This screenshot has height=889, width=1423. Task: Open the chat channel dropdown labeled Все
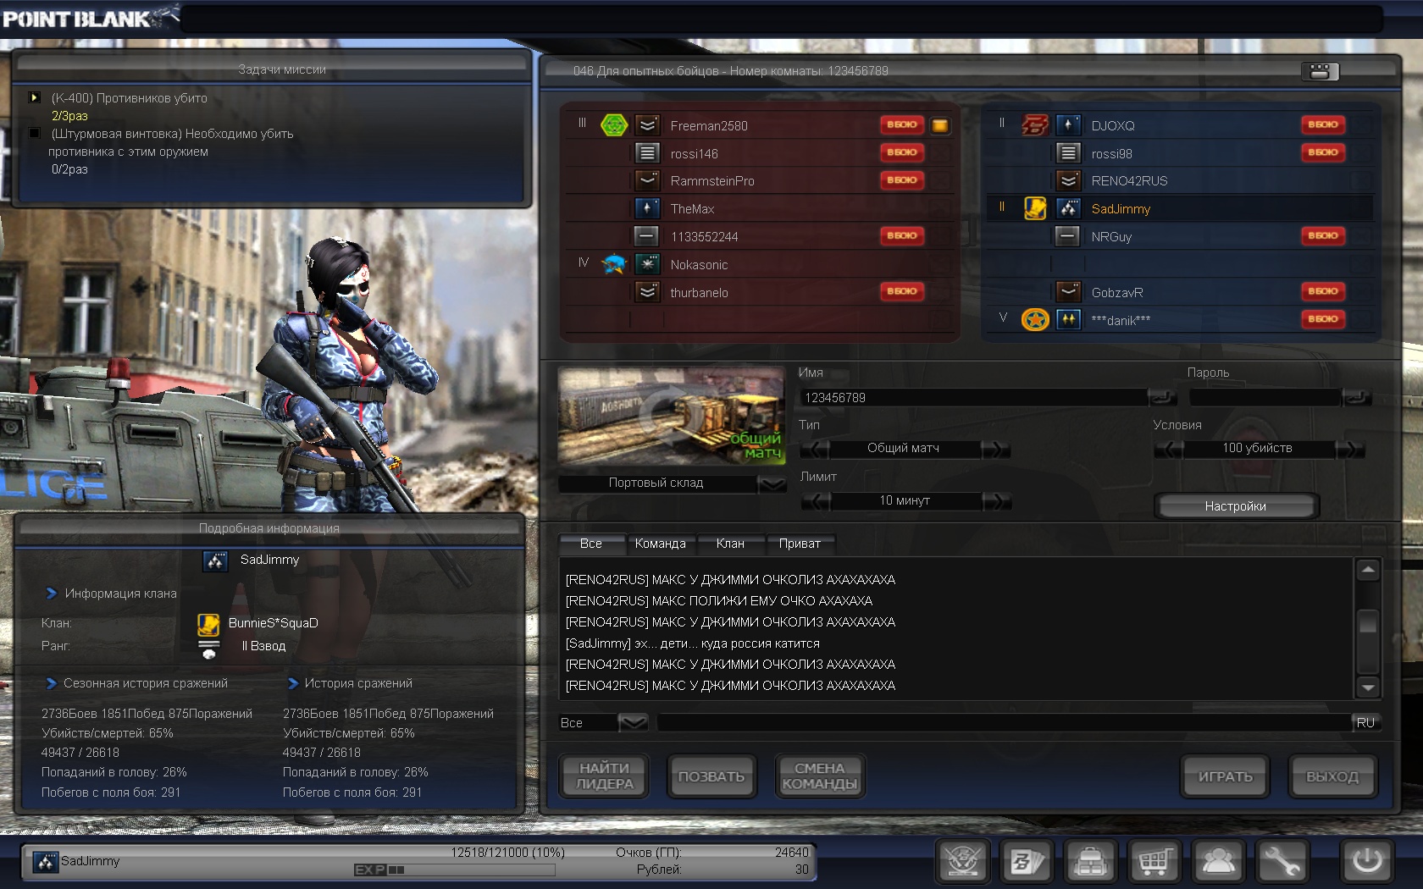[x=632, y=723]
